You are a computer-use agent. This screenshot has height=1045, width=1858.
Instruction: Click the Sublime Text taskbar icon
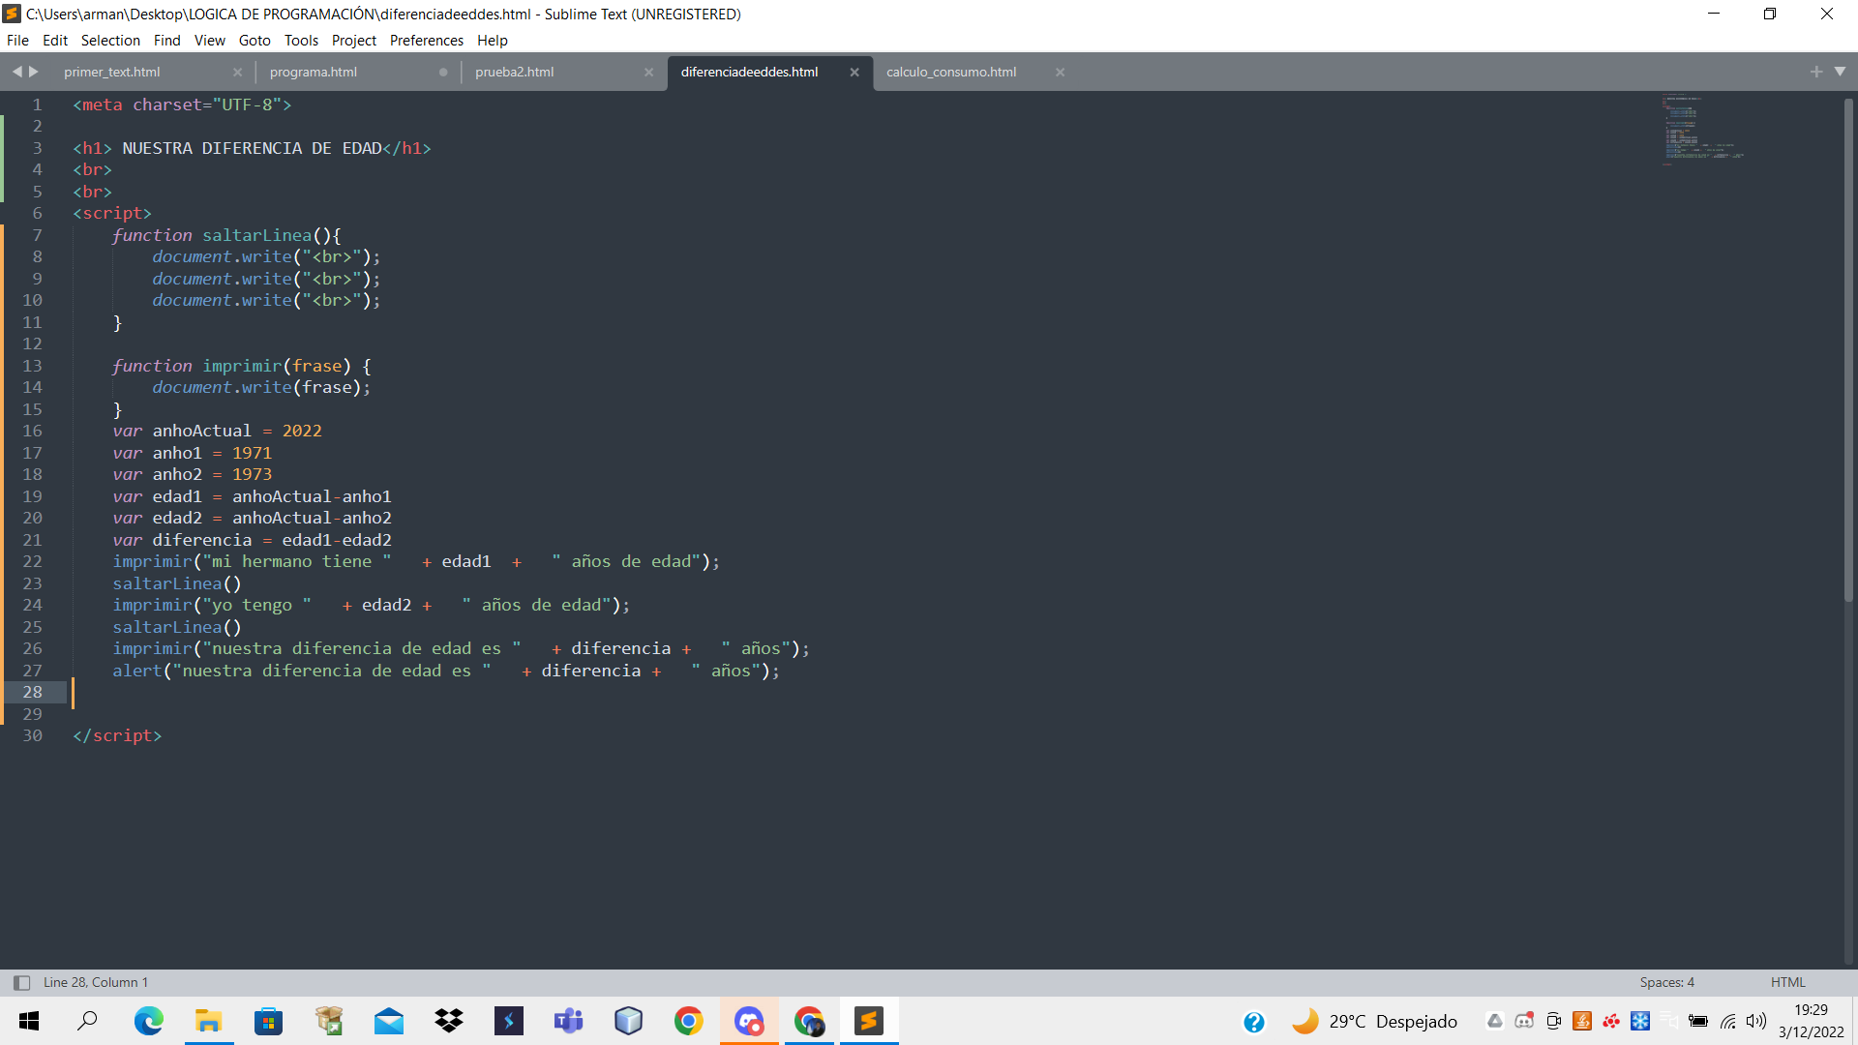[x=868, y=1021]
